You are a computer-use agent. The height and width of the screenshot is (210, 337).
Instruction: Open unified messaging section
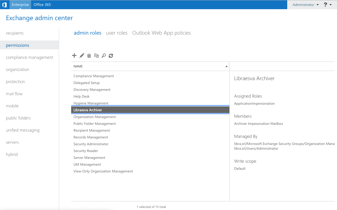click(x=23, y=130)
